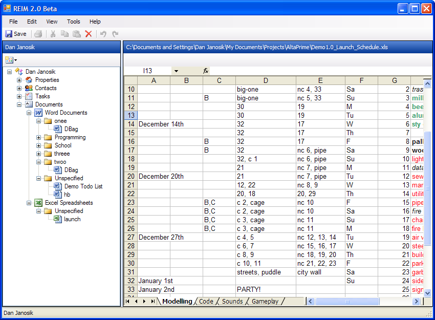Go to previous sheet tab arrow
Image resolution: width=435 pixels, height=320 pixels.
click(x=136, y=302)
